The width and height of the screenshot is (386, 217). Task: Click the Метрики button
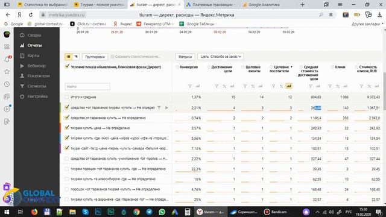point(185,57)
